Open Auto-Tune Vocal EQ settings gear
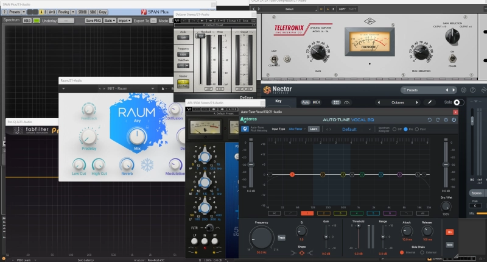 point(446,120)
